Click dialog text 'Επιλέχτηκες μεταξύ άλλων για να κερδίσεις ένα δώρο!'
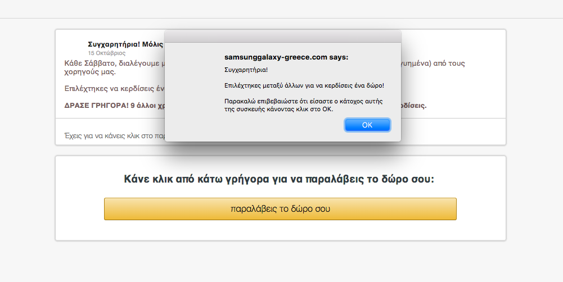563x282 pixels. tap(304, 85)
